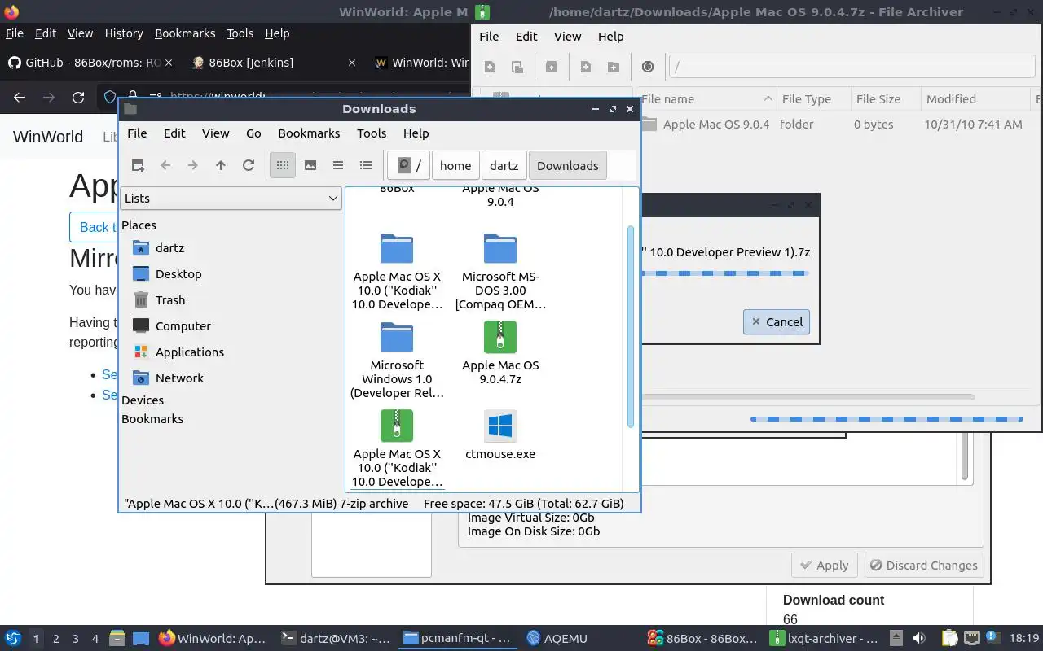
Task: Click the 'Downloads' path button
Action: point(568,165)
